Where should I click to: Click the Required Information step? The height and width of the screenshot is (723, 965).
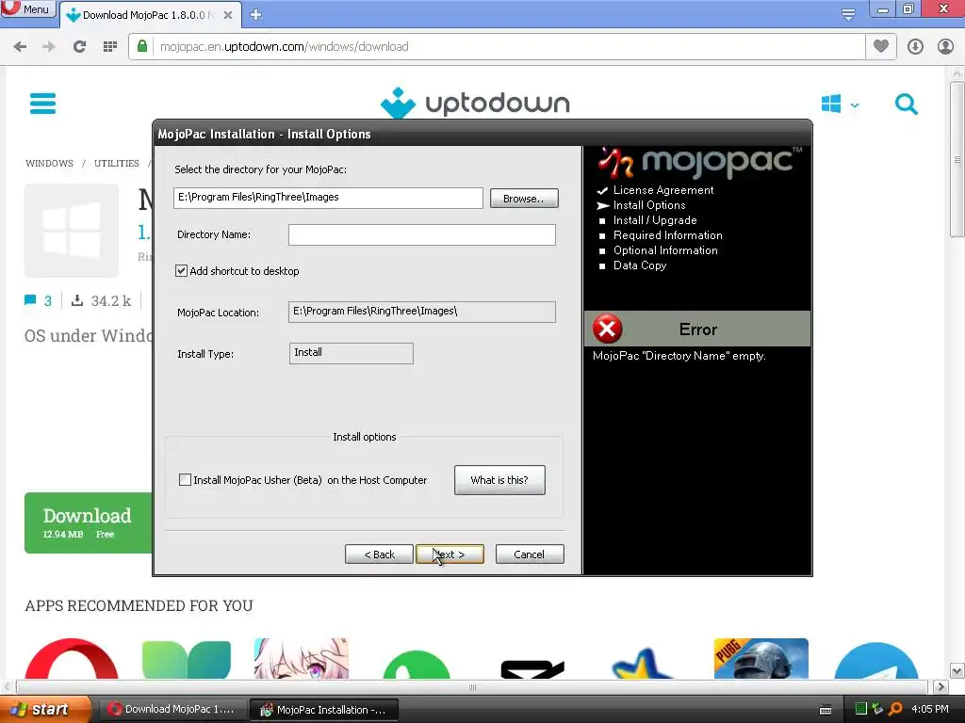tap(668, 235)
